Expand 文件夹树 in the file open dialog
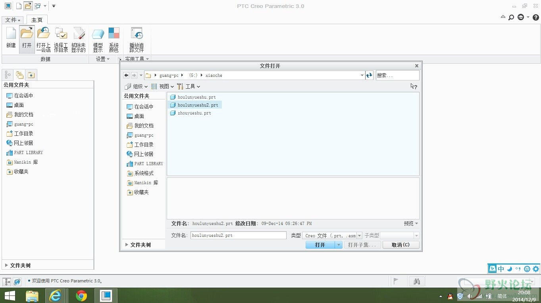This screenshot has height=303, width=541. 138,245
